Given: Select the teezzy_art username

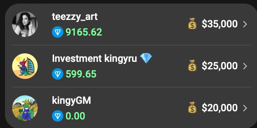Looking at the screenshot, I should [x=75, y=17].
